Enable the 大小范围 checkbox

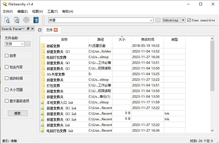pyautogui.click(x=7, y=89)
